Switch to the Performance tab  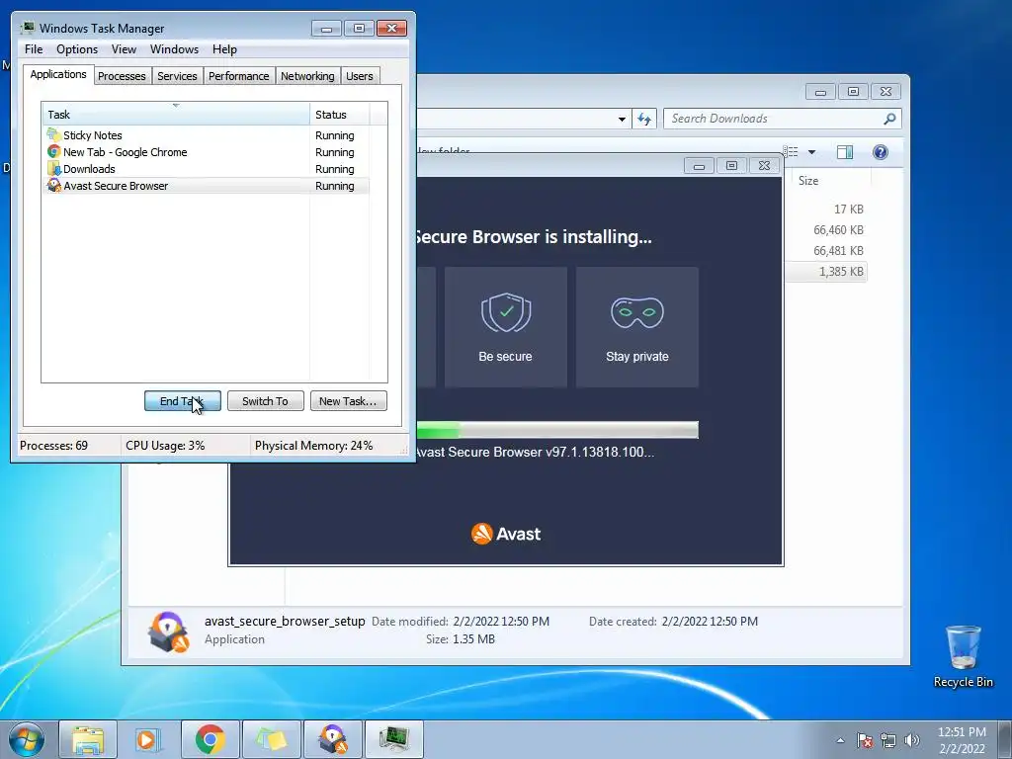tap(238, 76)
